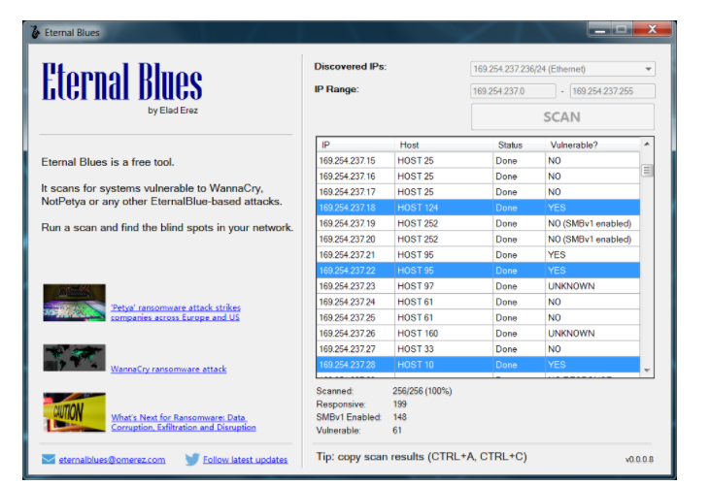This screenshot has width=711, height=485.
Task: Click the eternalblues@omerez.com email link
Action: [112, 459]
